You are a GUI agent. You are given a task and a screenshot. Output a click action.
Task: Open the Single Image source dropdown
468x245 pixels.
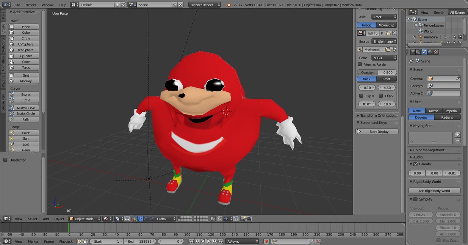point(384,41)
